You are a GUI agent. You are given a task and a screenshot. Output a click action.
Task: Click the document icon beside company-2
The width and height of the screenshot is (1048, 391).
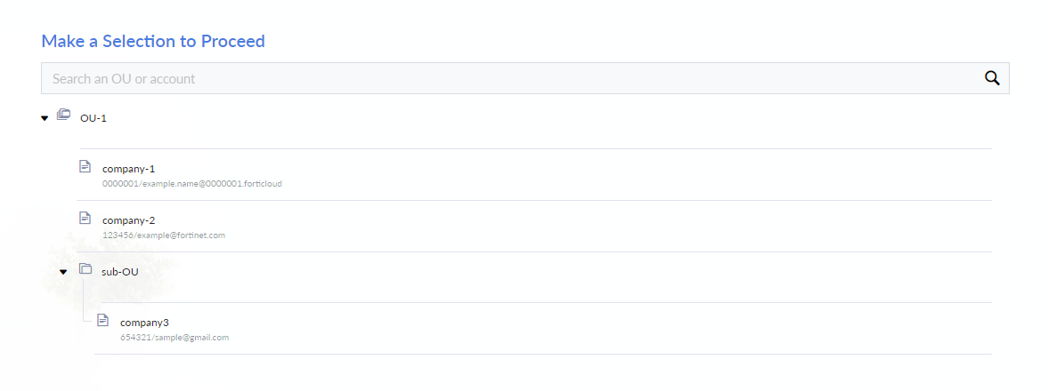click(85, 218)
